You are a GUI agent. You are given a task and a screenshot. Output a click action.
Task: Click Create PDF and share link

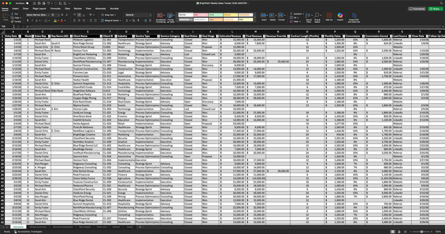(x=354, y=17)
